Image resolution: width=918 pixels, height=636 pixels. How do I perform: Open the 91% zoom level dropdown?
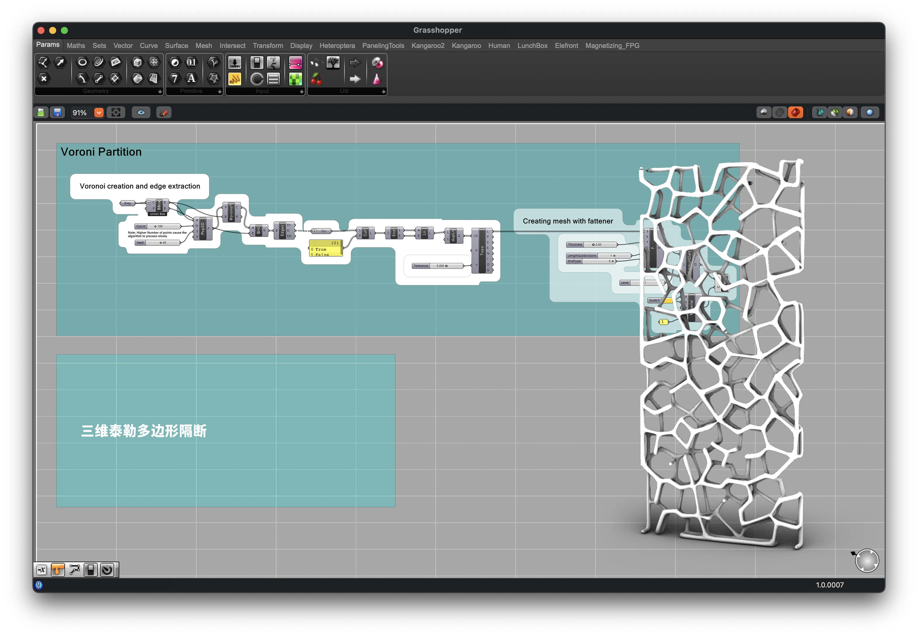click(x=99, y=113)
